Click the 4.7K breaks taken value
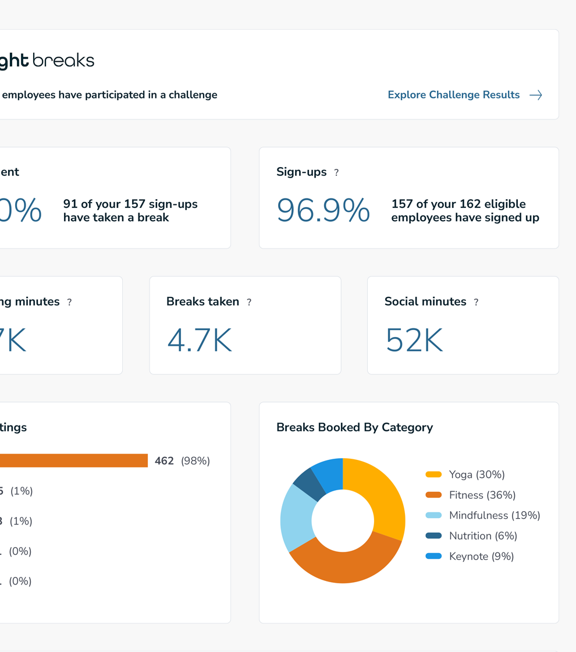This screenshot has height=652, width=576. [200, 340]
